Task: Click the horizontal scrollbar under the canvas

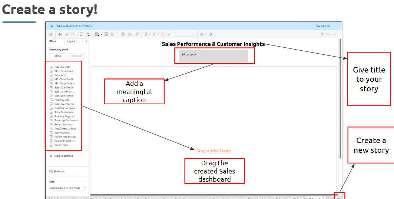Action: [213, 195]
